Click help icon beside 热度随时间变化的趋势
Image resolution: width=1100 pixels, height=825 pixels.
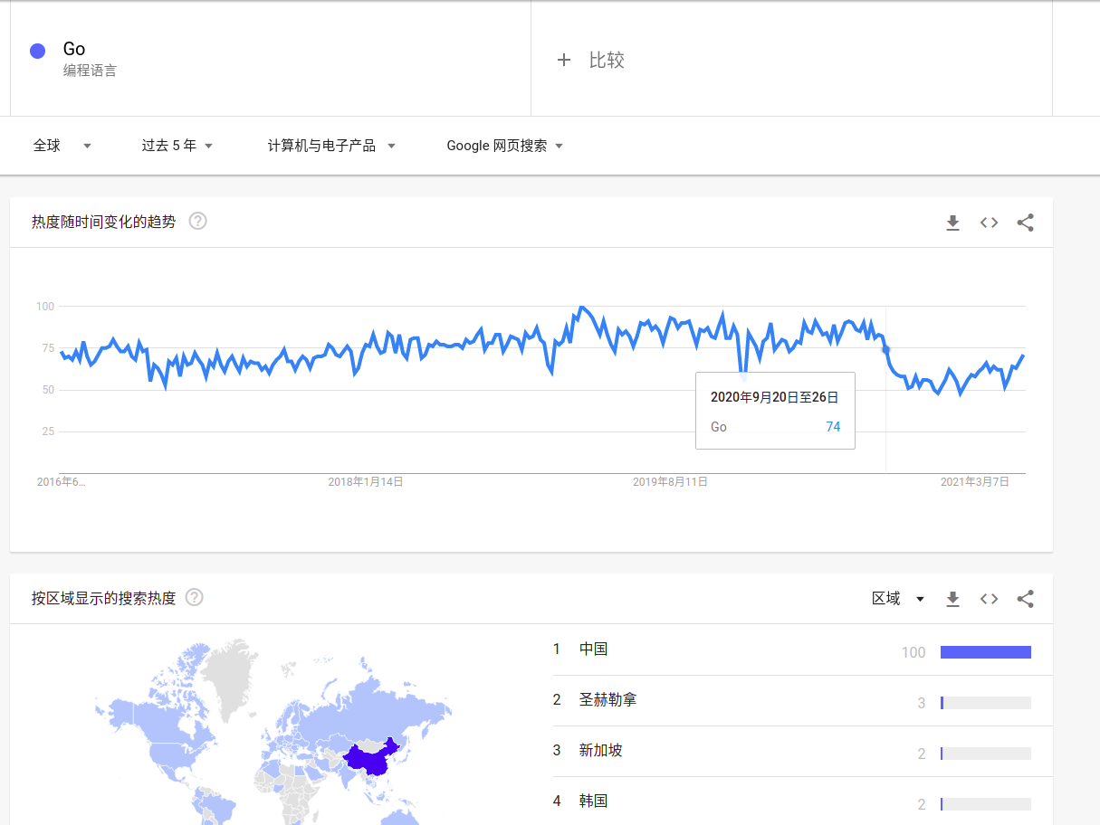(197, 221)
